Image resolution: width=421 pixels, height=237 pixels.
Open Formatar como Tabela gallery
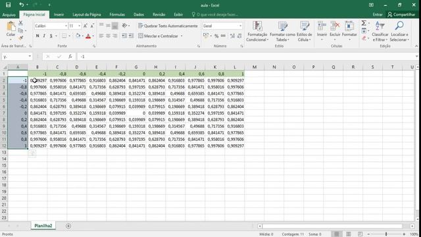pos(282,32)
